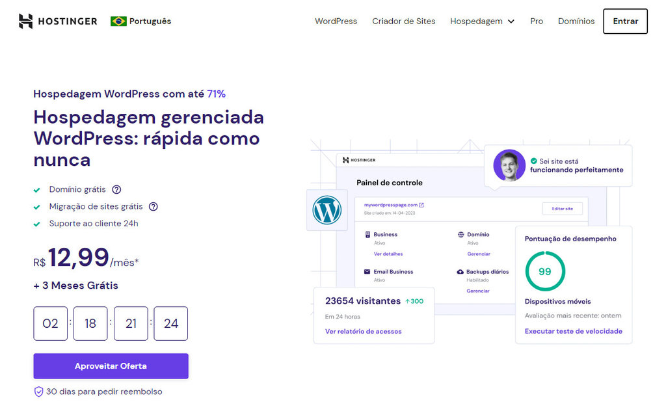Click Ver relatório de acessos link

pos(363,332)
